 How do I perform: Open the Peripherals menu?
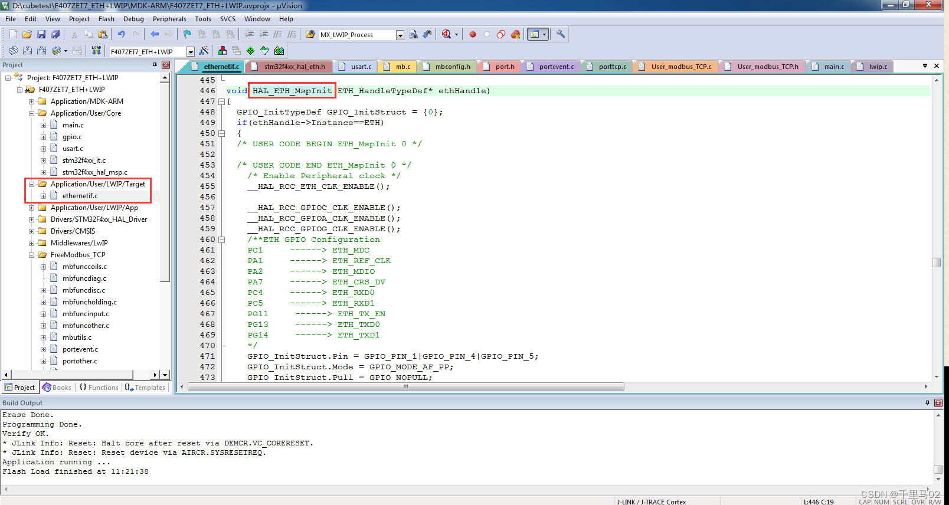tap(169, 19)
